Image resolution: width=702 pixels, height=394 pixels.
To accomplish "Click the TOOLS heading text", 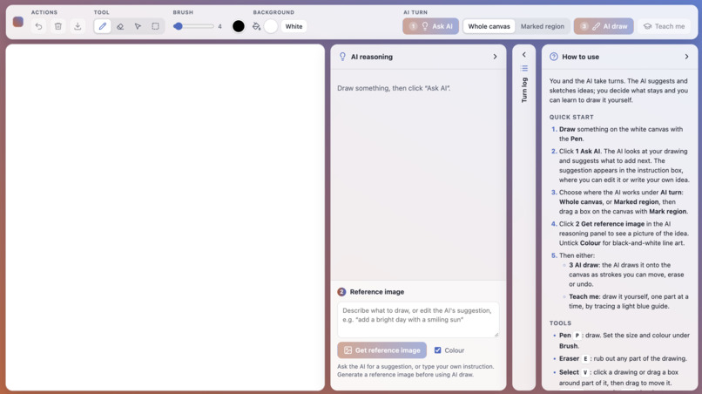I will coord(560,323).
